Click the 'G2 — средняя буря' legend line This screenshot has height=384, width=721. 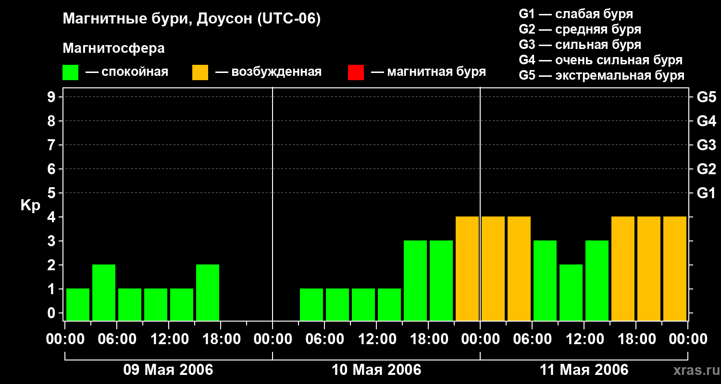580,29
